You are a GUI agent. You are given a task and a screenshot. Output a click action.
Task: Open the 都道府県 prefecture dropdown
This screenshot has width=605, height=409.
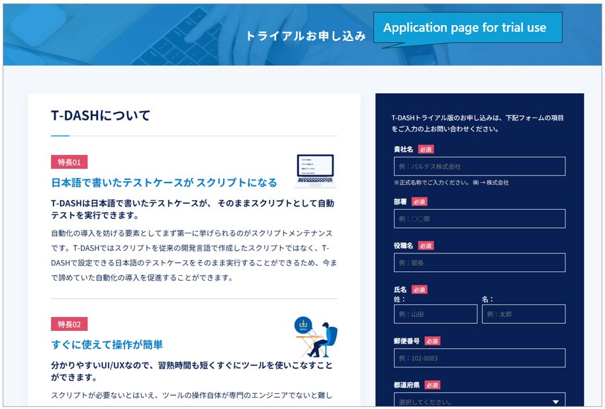pos(479,401)
